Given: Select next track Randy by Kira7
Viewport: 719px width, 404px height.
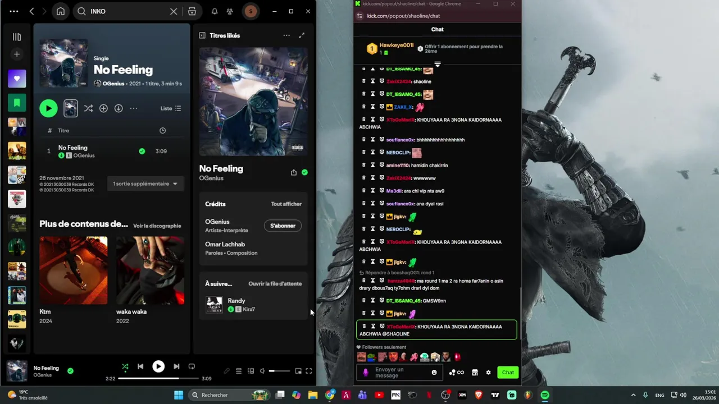Looking at the screenshot, I should 253,305.
